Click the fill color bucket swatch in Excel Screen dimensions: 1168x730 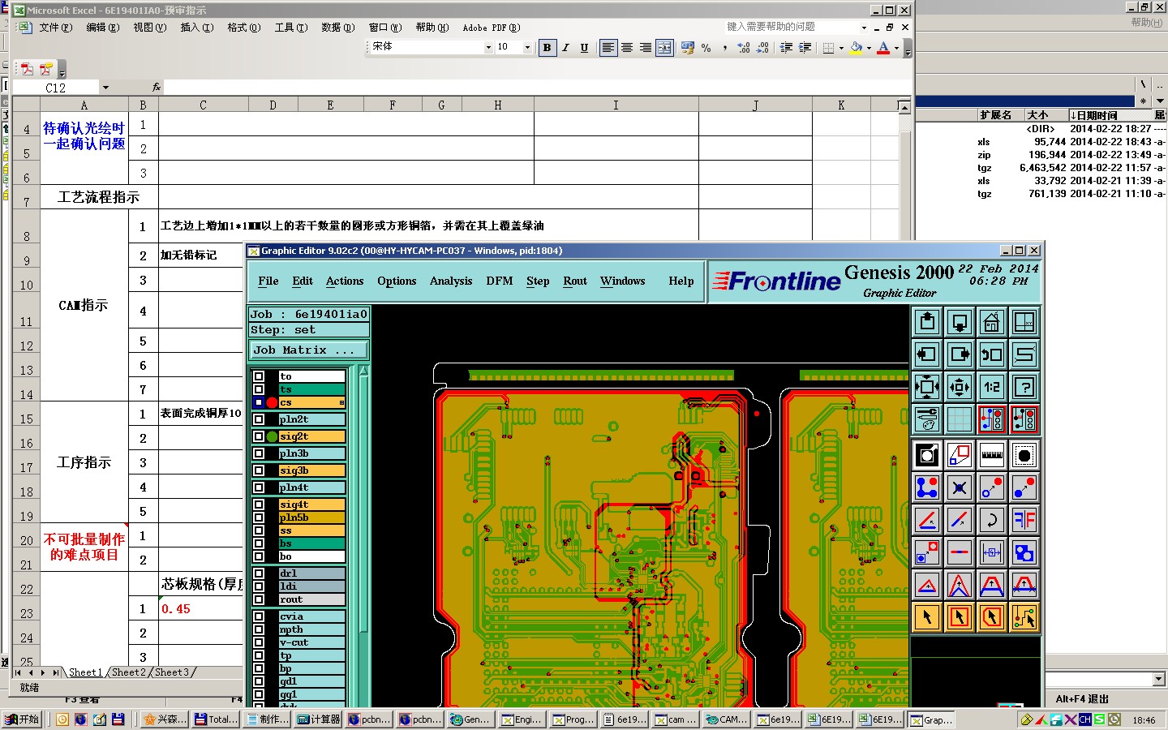click(x=857, y=48)
